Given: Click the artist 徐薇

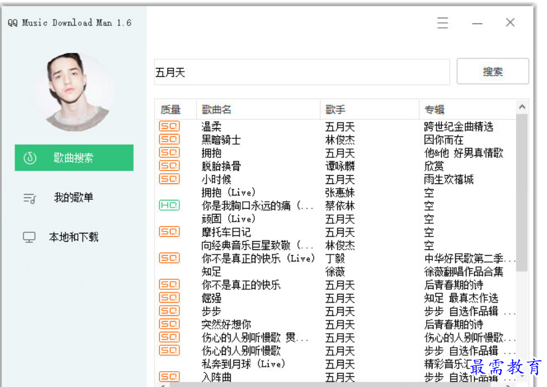Looking at the screenshot, I should click(335, 272).
